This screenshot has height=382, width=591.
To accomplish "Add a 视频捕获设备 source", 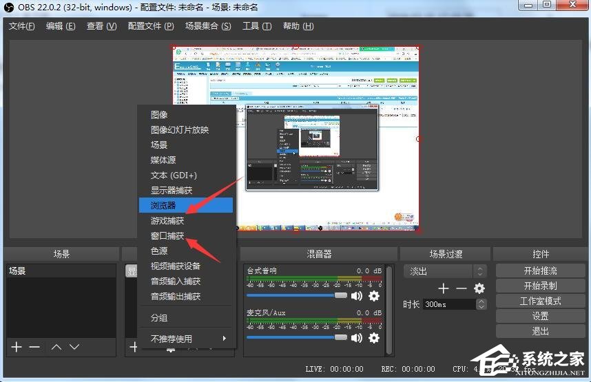I will [x=186, y=266].
